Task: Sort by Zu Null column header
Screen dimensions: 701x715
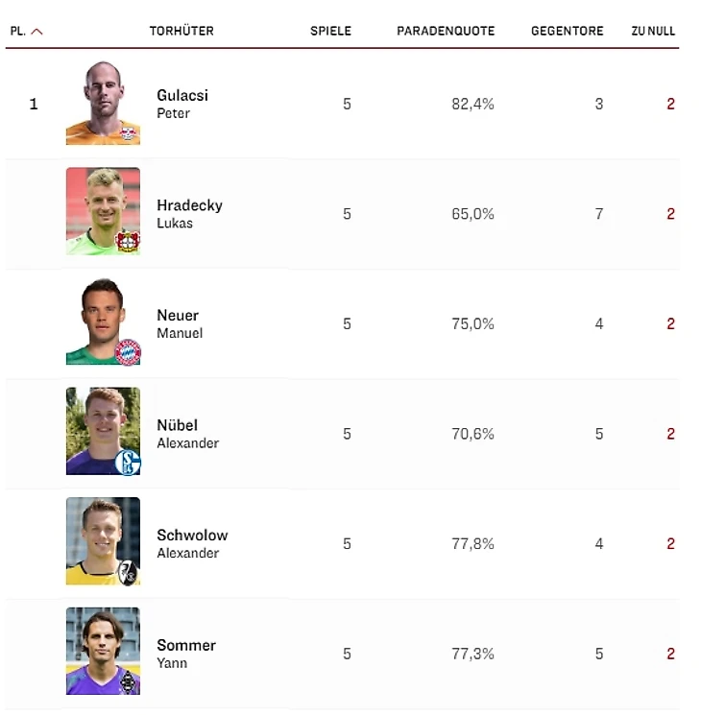Action: coord(653,31)
